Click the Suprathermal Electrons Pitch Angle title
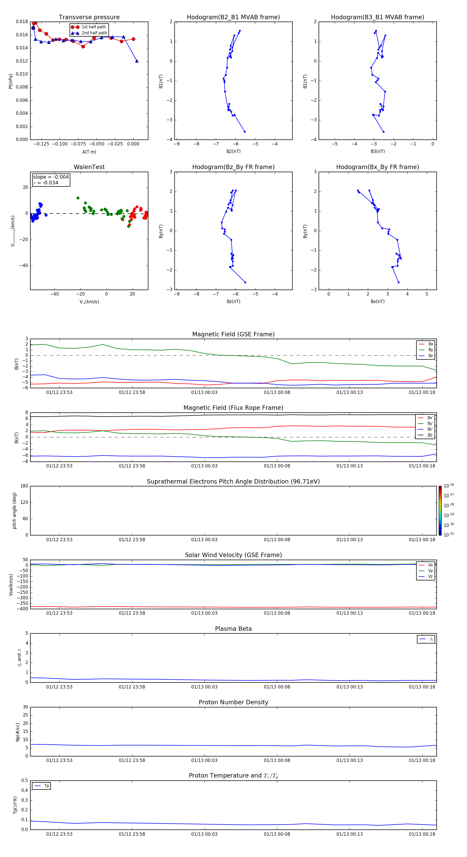Image resolution: width=467 pixels, height=857 pixels. pos(233,482)
